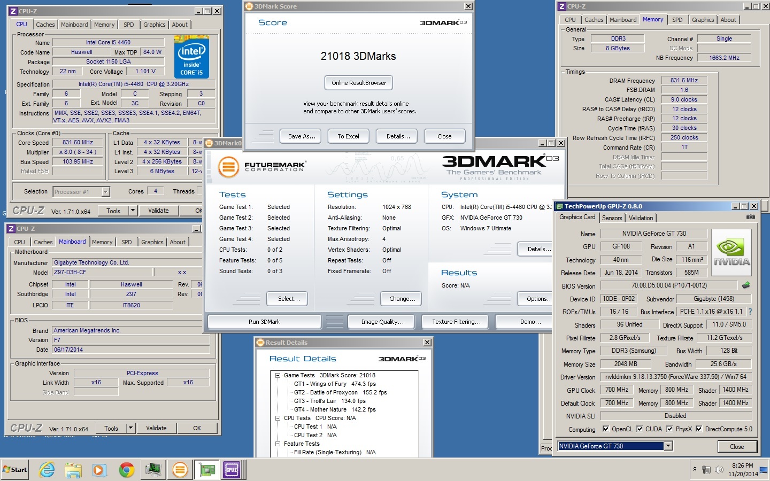
Task: Click the Driver Version field in GPU-Z
Action: point(676,377)
